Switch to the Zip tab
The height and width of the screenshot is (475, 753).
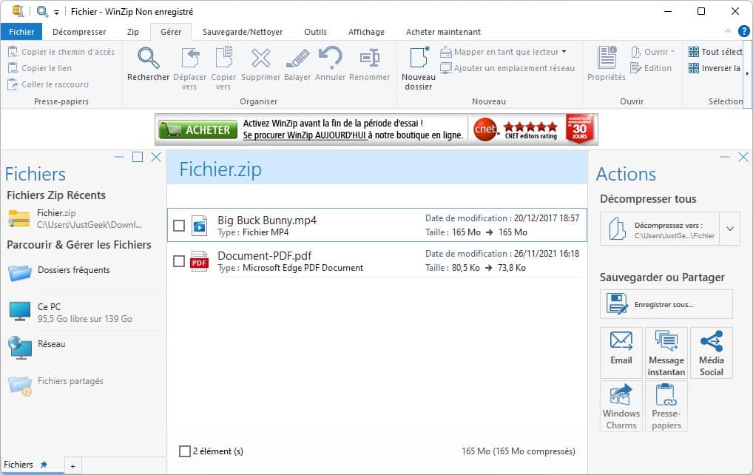pyautogui.click(x=133, y=32)
